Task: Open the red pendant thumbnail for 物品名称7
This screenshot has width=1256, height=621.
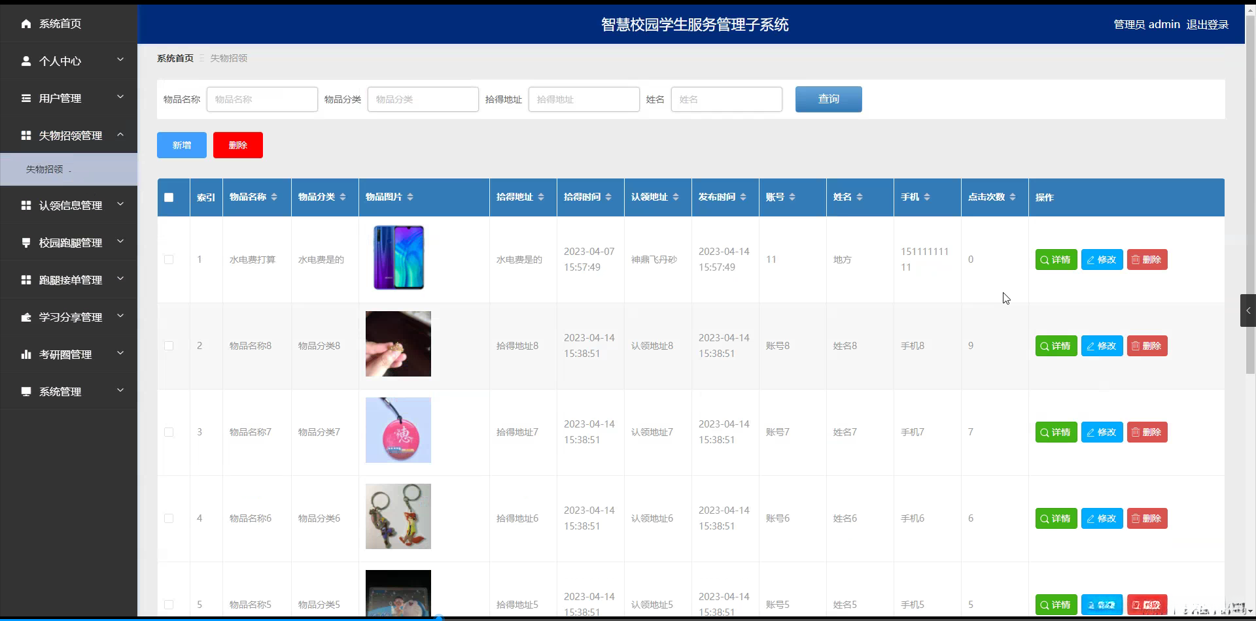Action: 398,430
